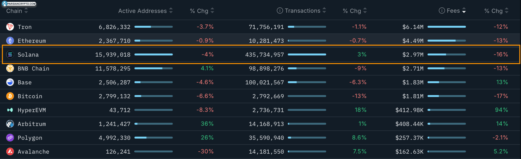Click the Solana logo icon
The image size is (521, 159).
click(x=10, y=55)
